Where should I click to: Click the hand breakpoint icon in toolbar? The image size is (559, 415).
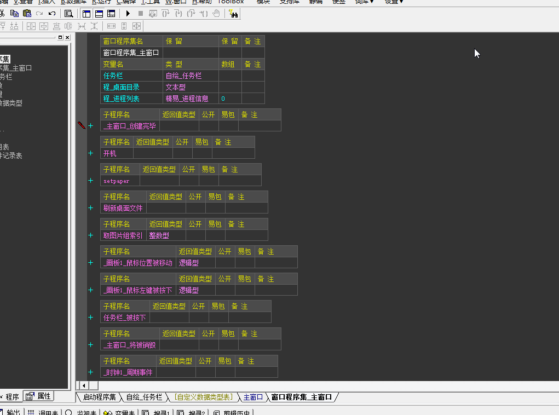tap(216, 14)
